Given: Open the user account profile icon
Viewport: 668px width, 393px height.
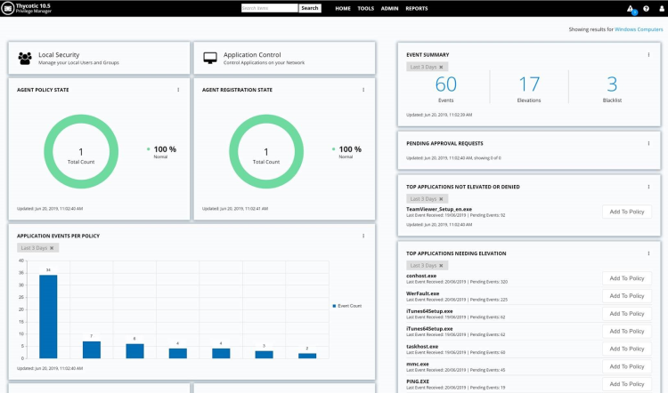Looking at the screenshot, I should [x=660, y=8].
